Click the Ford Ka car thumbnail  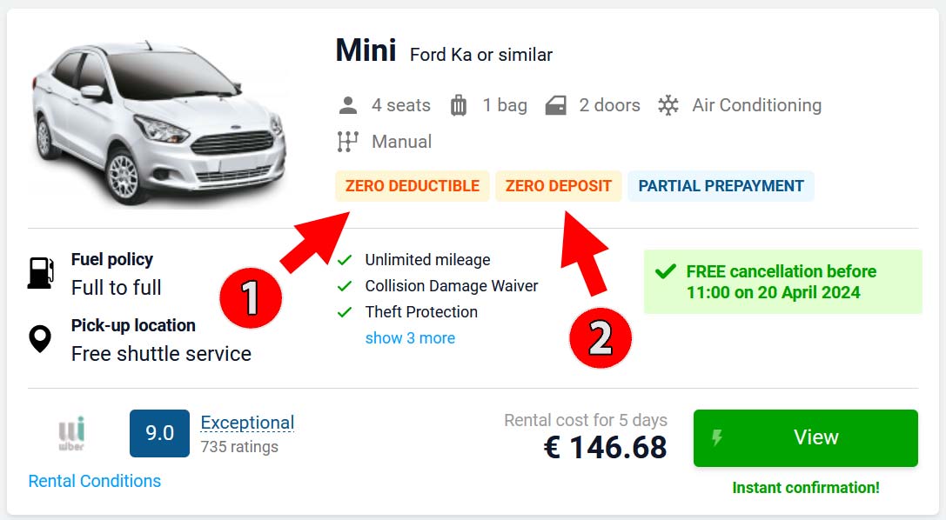(x=159, y=123)
